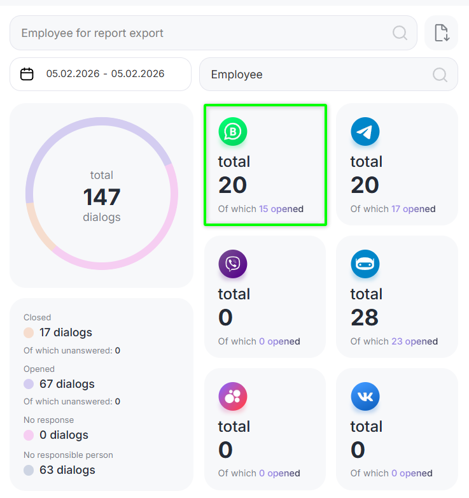This screenshot has height=498, width=469.
Task: Click the VK channel icon
Action: (x=365, y=397)
